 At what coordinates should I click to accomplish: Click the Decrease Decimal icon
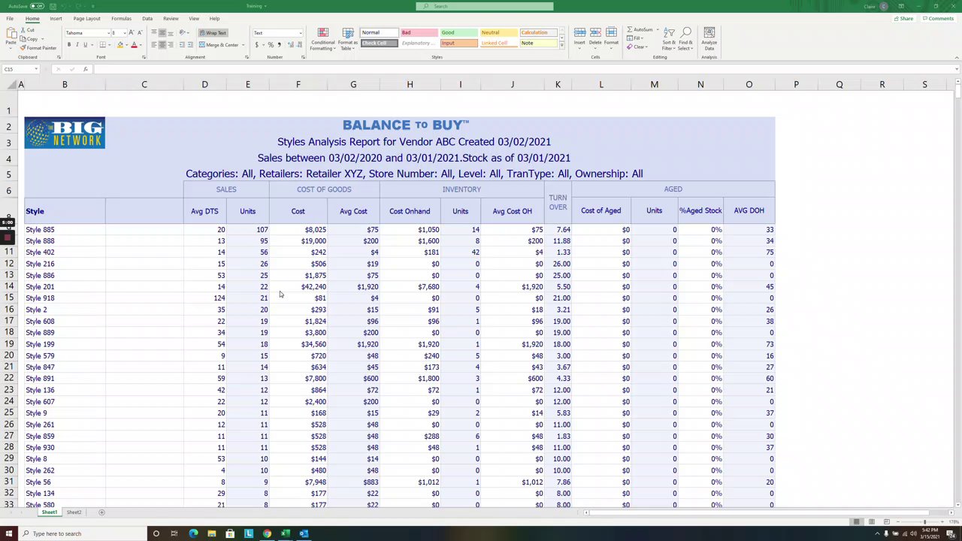coord(298,45)
